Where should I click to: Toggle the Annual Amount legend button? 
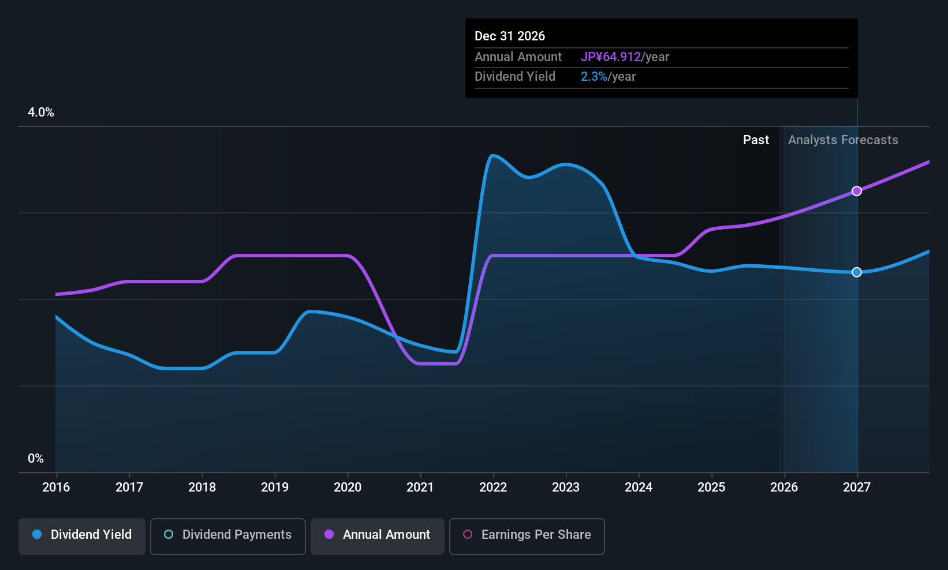click(378, 535)
